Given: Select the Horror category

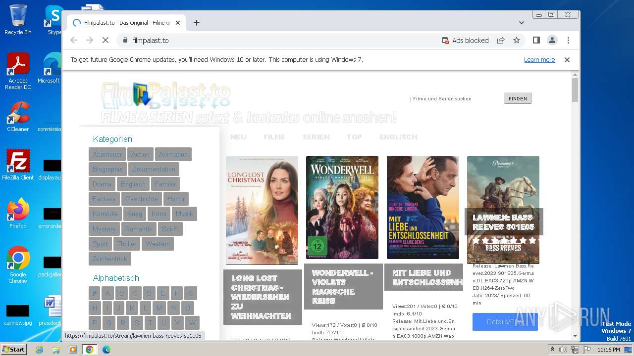Looking at the screenshot, I should coord(176,199).
